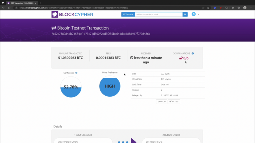Click the 2 Outputs Created heading
Viewport: 255px width, 143px height.
(171, 135)
